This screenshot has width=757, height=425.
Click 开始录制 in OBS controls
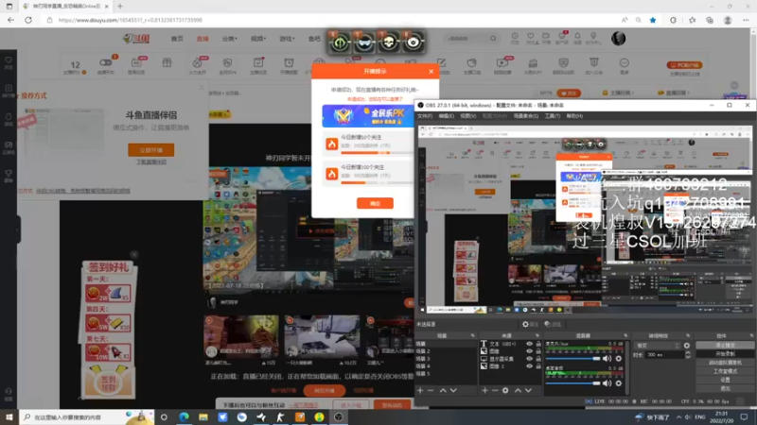point(725,353)
